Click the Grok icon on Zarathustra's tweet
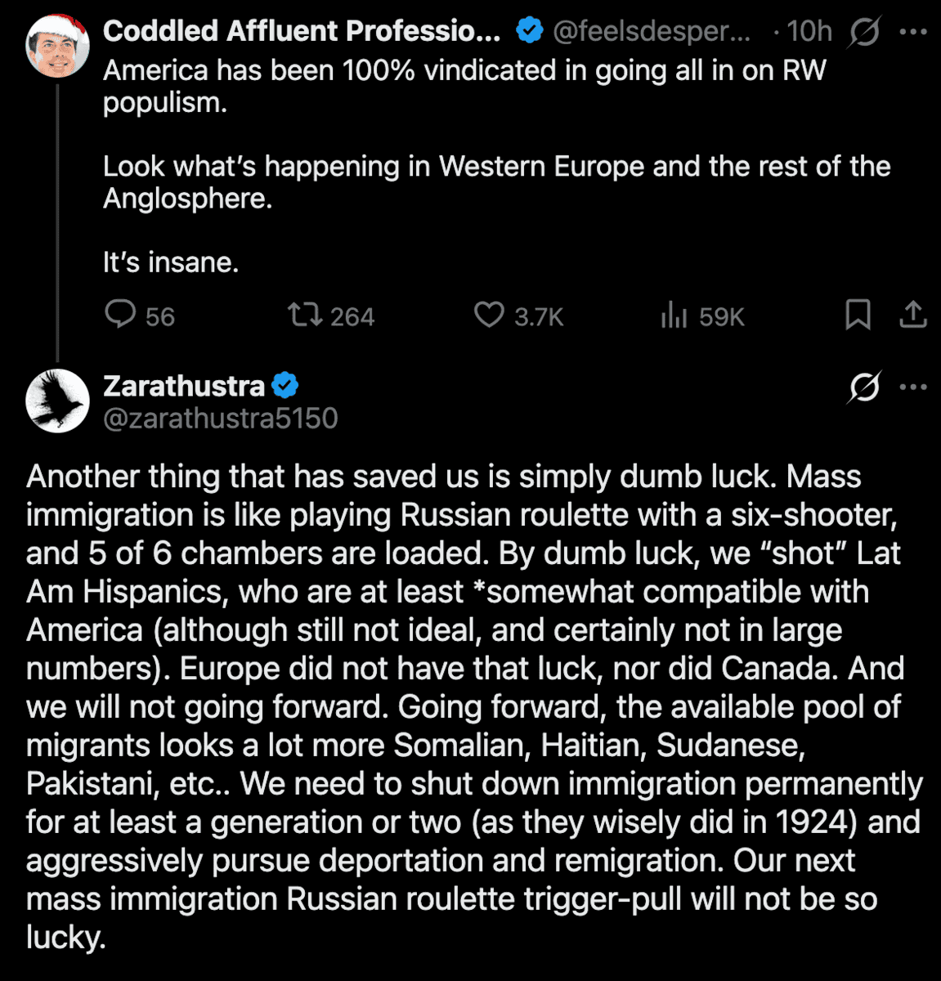941x981 pixels. click(863, 387)
